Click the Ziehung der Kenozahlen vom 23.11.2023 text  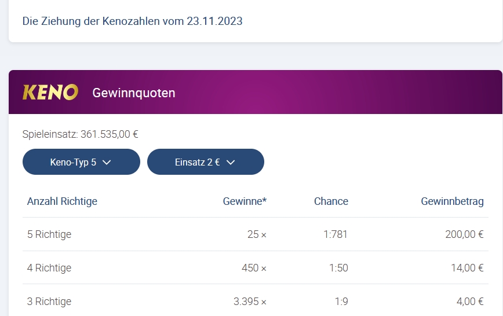click(133, 21)
